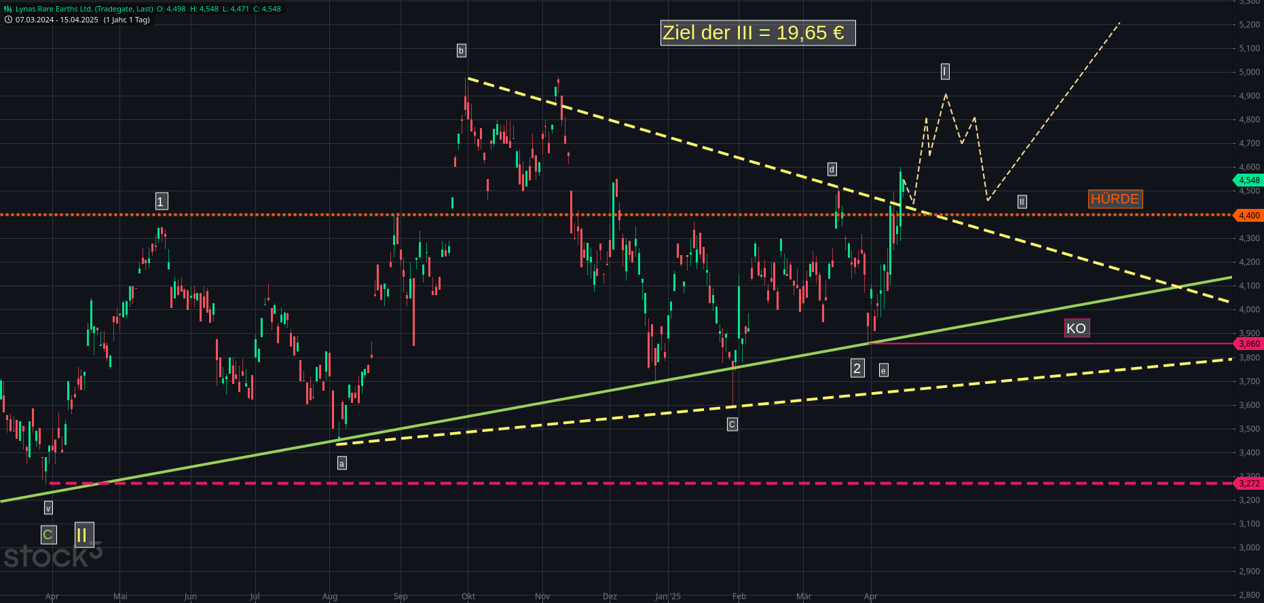Click the 4,800 price axis label

click(1249, 120)
